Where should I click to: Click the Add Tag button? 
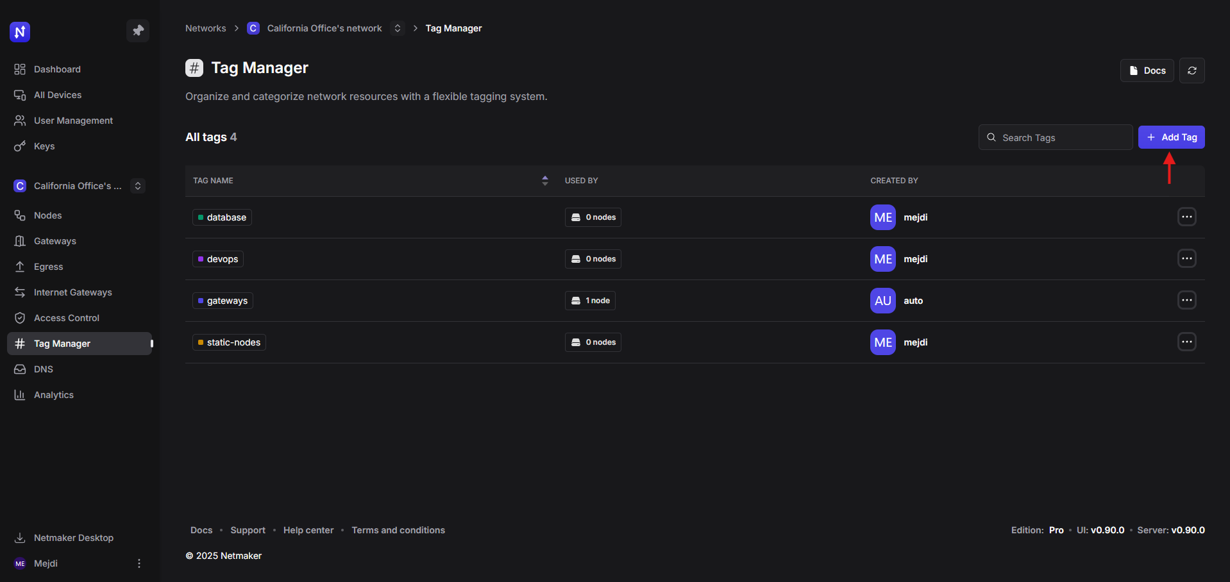point(1171,137)
